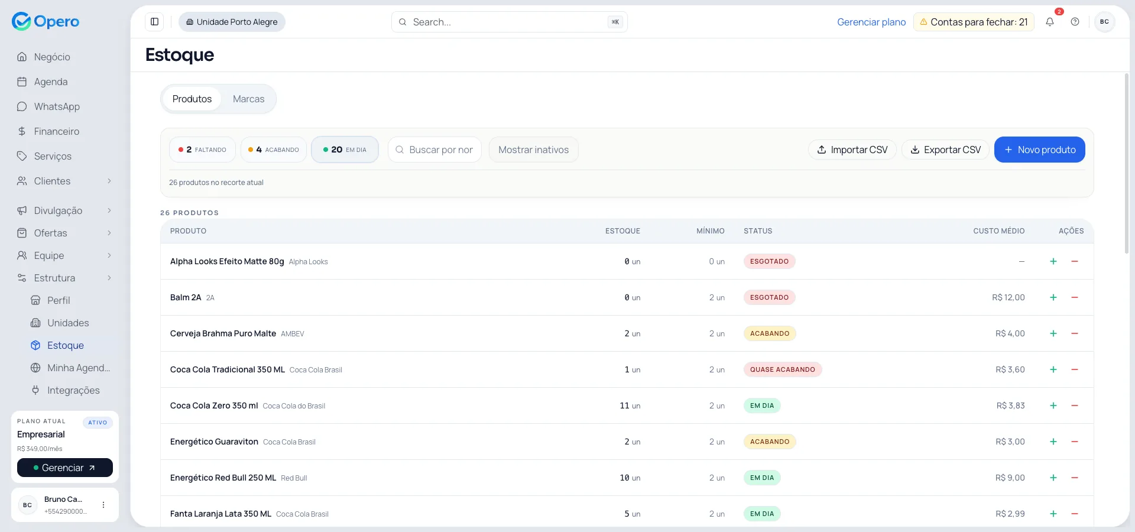
Task: Toggle the Faltando filter chip
Action: [202, 150]
